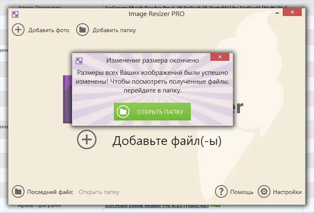314x213 pixels.
Task: Click the large plus icon to add files
Action: click(87, 139)
